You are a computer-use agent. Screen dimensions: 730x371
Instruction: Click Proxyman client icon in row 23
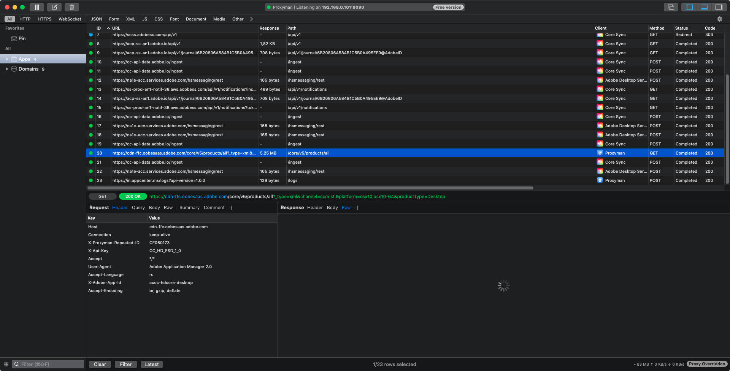tap(600, 180)
